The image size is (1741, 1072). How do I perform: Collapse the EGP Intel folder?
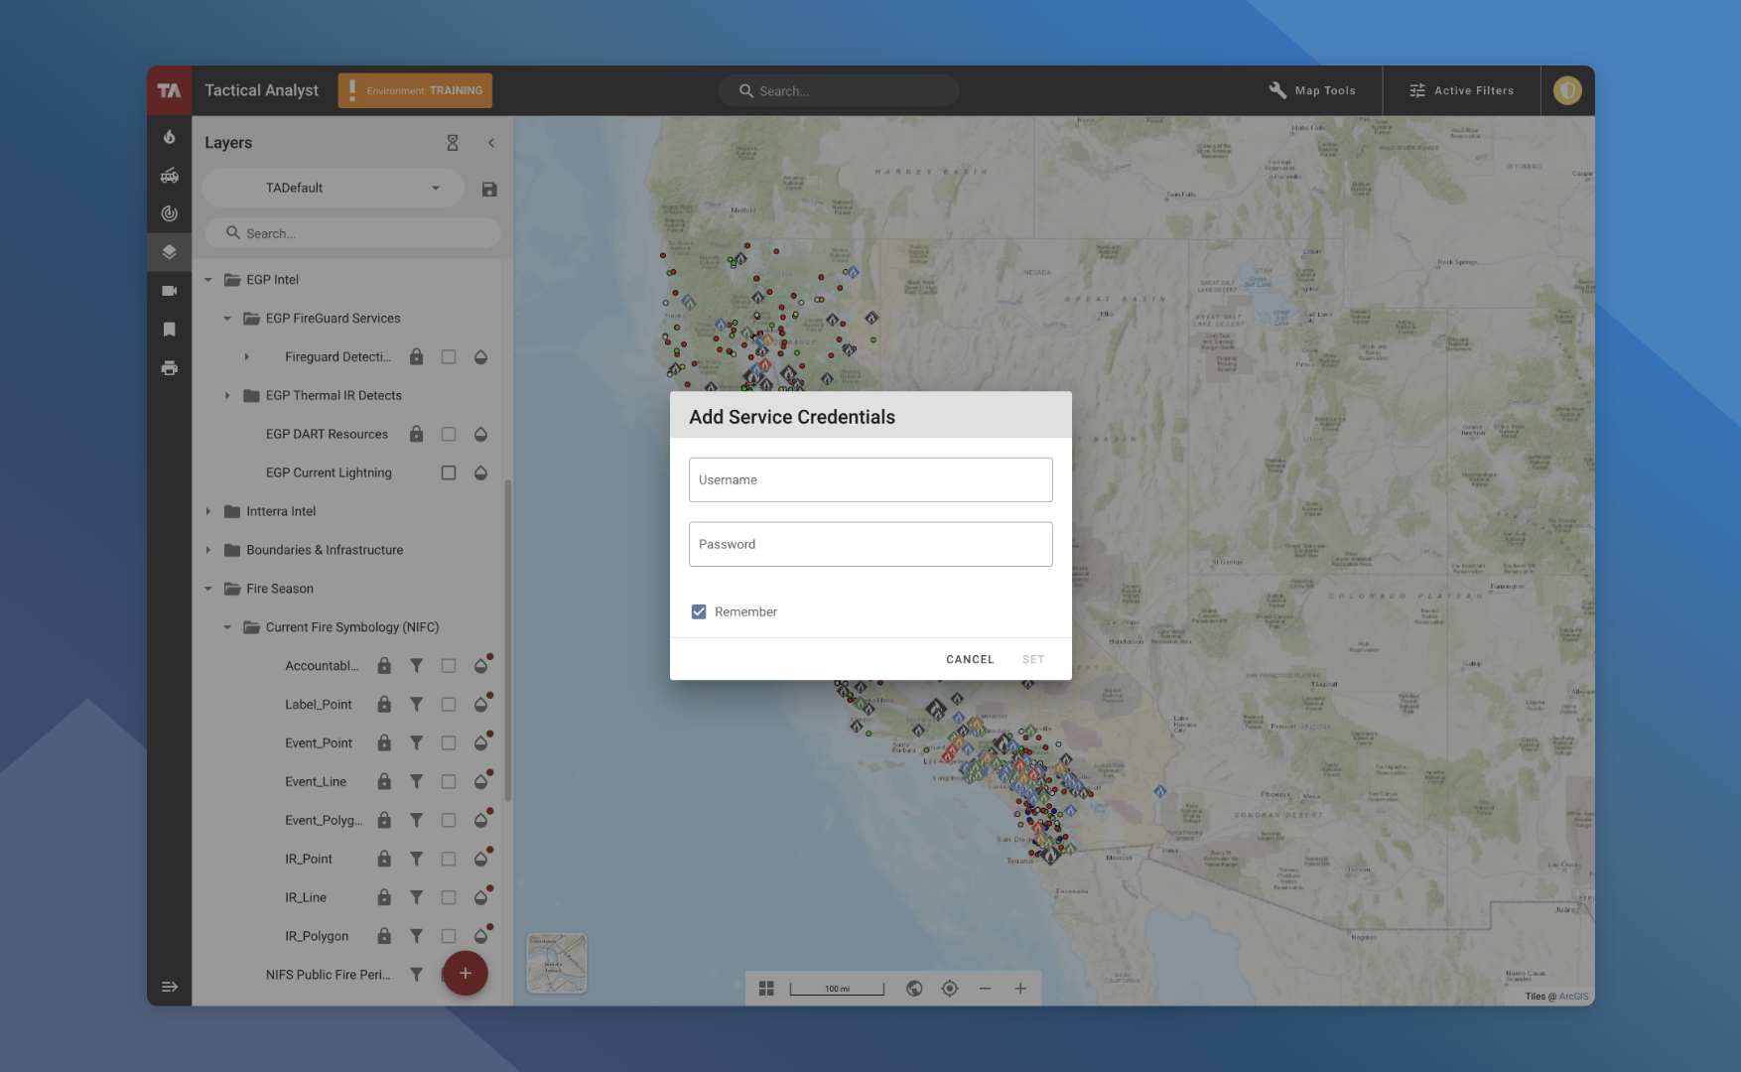207,279
